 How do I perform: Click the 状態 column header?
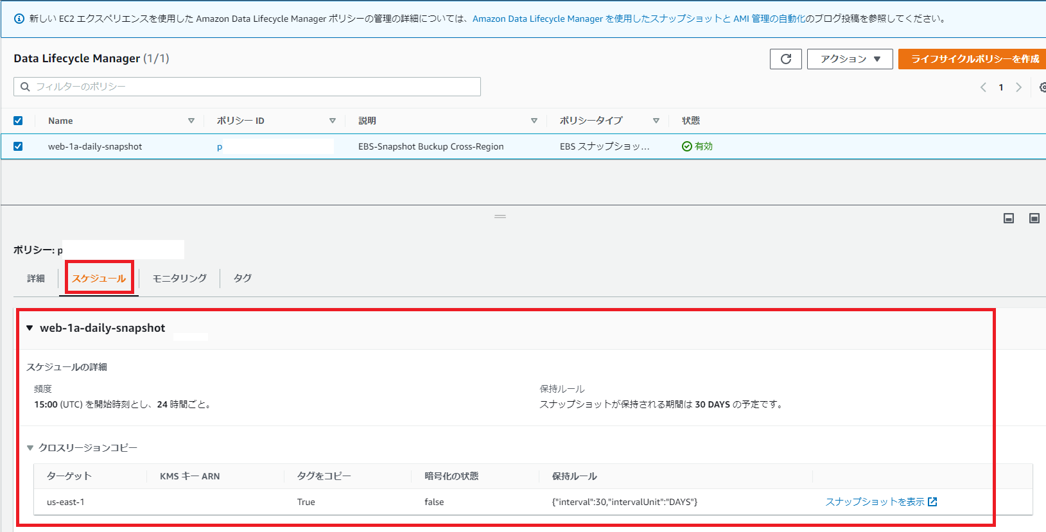691,121
